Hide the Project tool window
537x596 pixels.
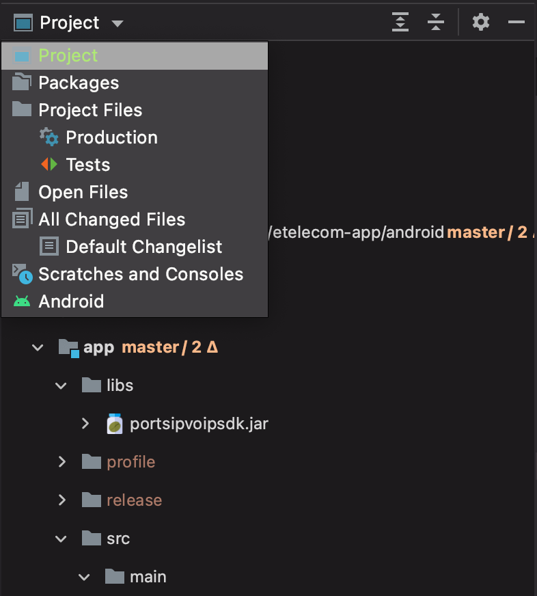(x=516, y=23)
